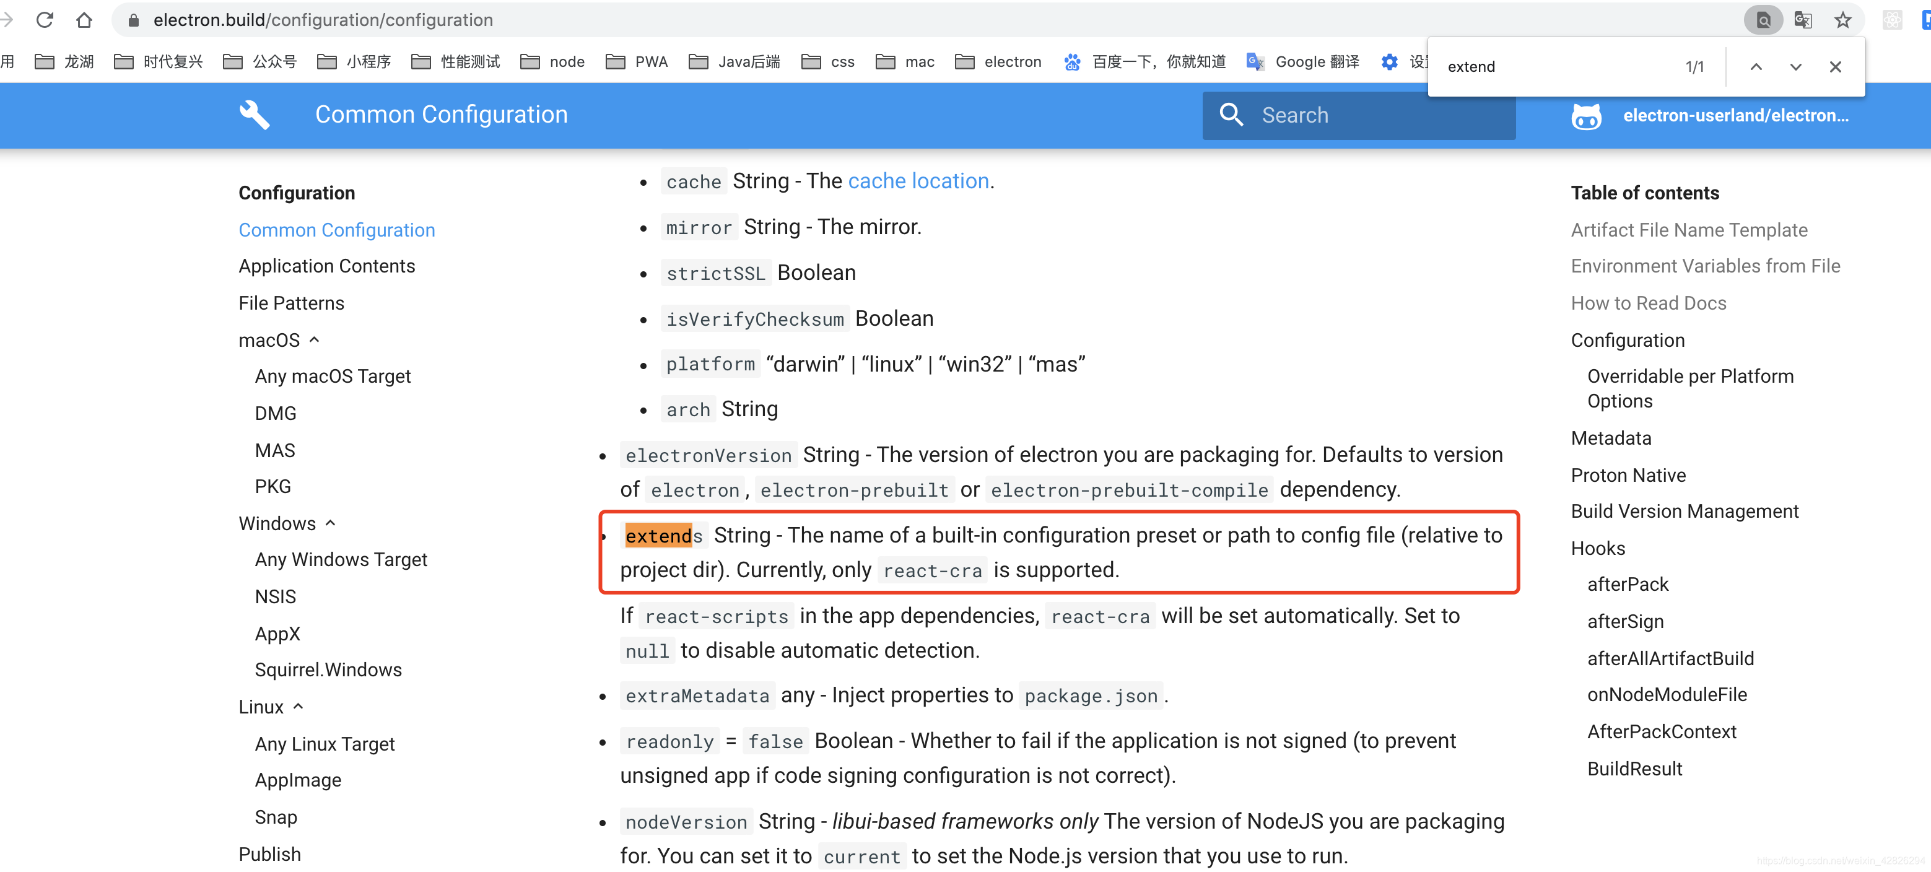This screenshot has width=1931, height=872.
Task: Click the 设置 gear bookmark icon
Action: [x=1390, y=61]
